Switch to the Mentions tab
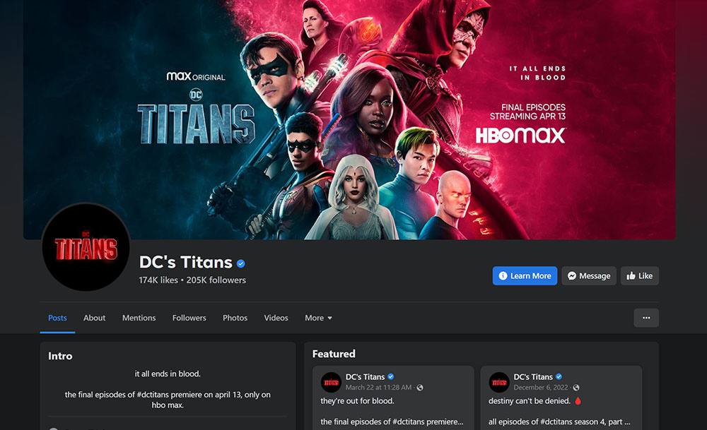Image resolution: width=707 pixels, height=430 pixels. click(x=139, y=318)
